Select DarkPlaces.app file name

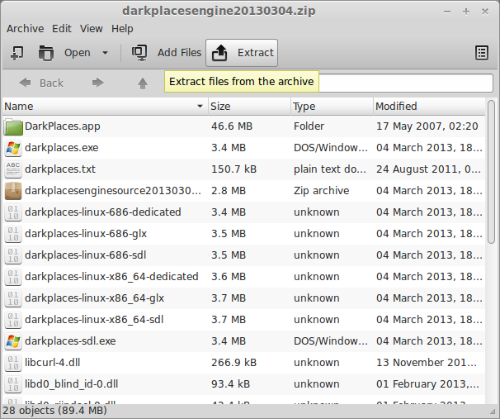(x=63, y=126)
